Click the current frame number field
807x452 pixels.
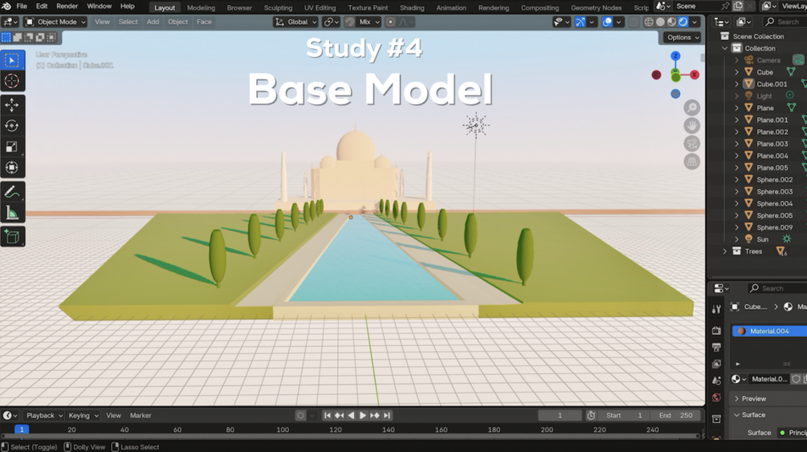(560, 415)
